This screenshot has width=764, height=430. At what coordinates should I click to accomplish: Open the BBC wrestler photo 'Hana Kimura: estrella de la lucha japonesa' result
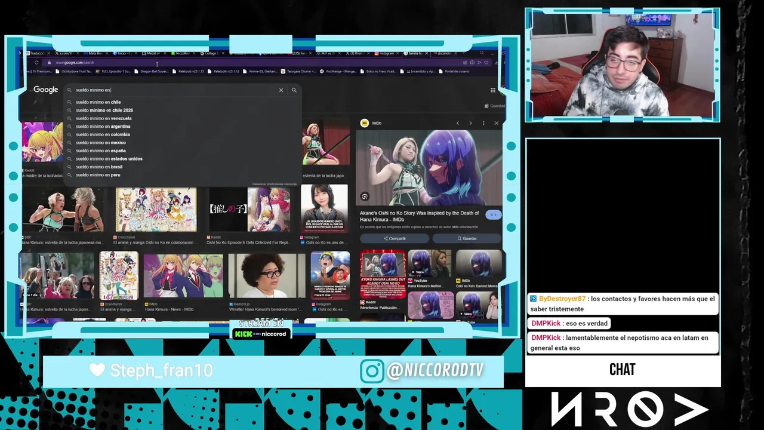(63, 210)
